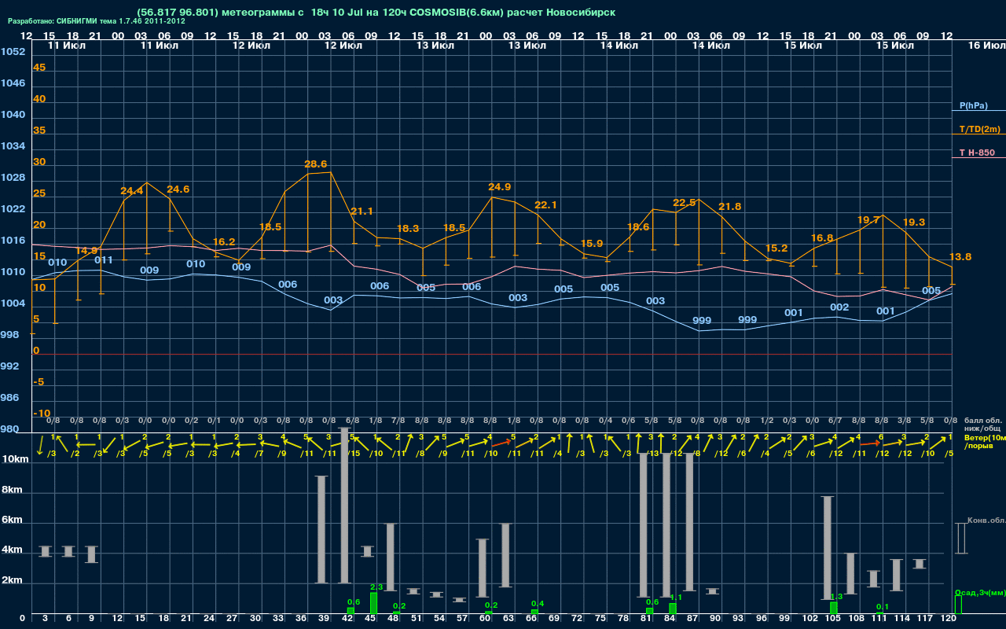Select the 1.1 precipitation value

pyautogui.click(x=676, y=598)
